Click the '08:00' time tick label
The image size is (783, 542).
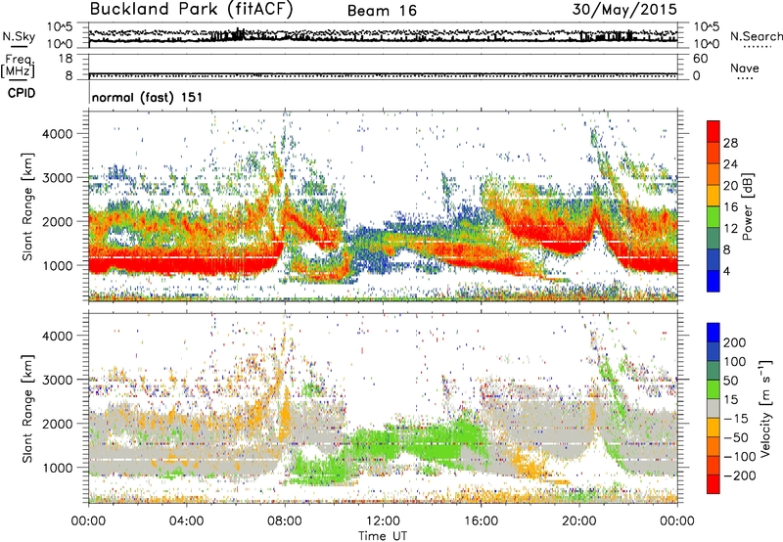point(285,521)
